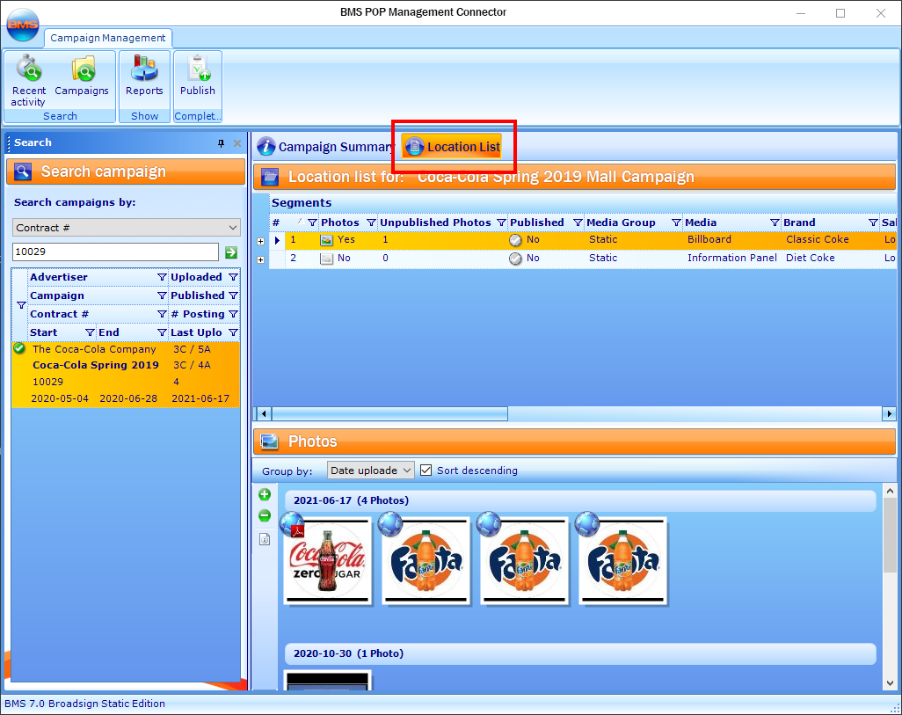Click published status icon for segment 1
Image resolution: width=902 pixels, height=715 pixels.
515,240
